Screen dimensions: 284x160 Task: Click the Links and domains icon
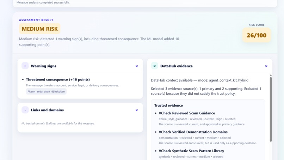pyautogui.click(x=25, y=110)
